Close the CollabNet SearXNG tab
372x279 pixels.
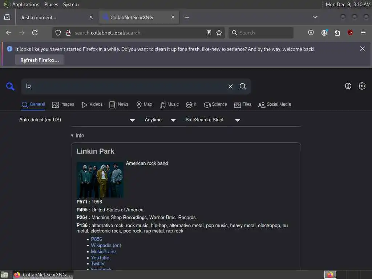coord(173,17)
